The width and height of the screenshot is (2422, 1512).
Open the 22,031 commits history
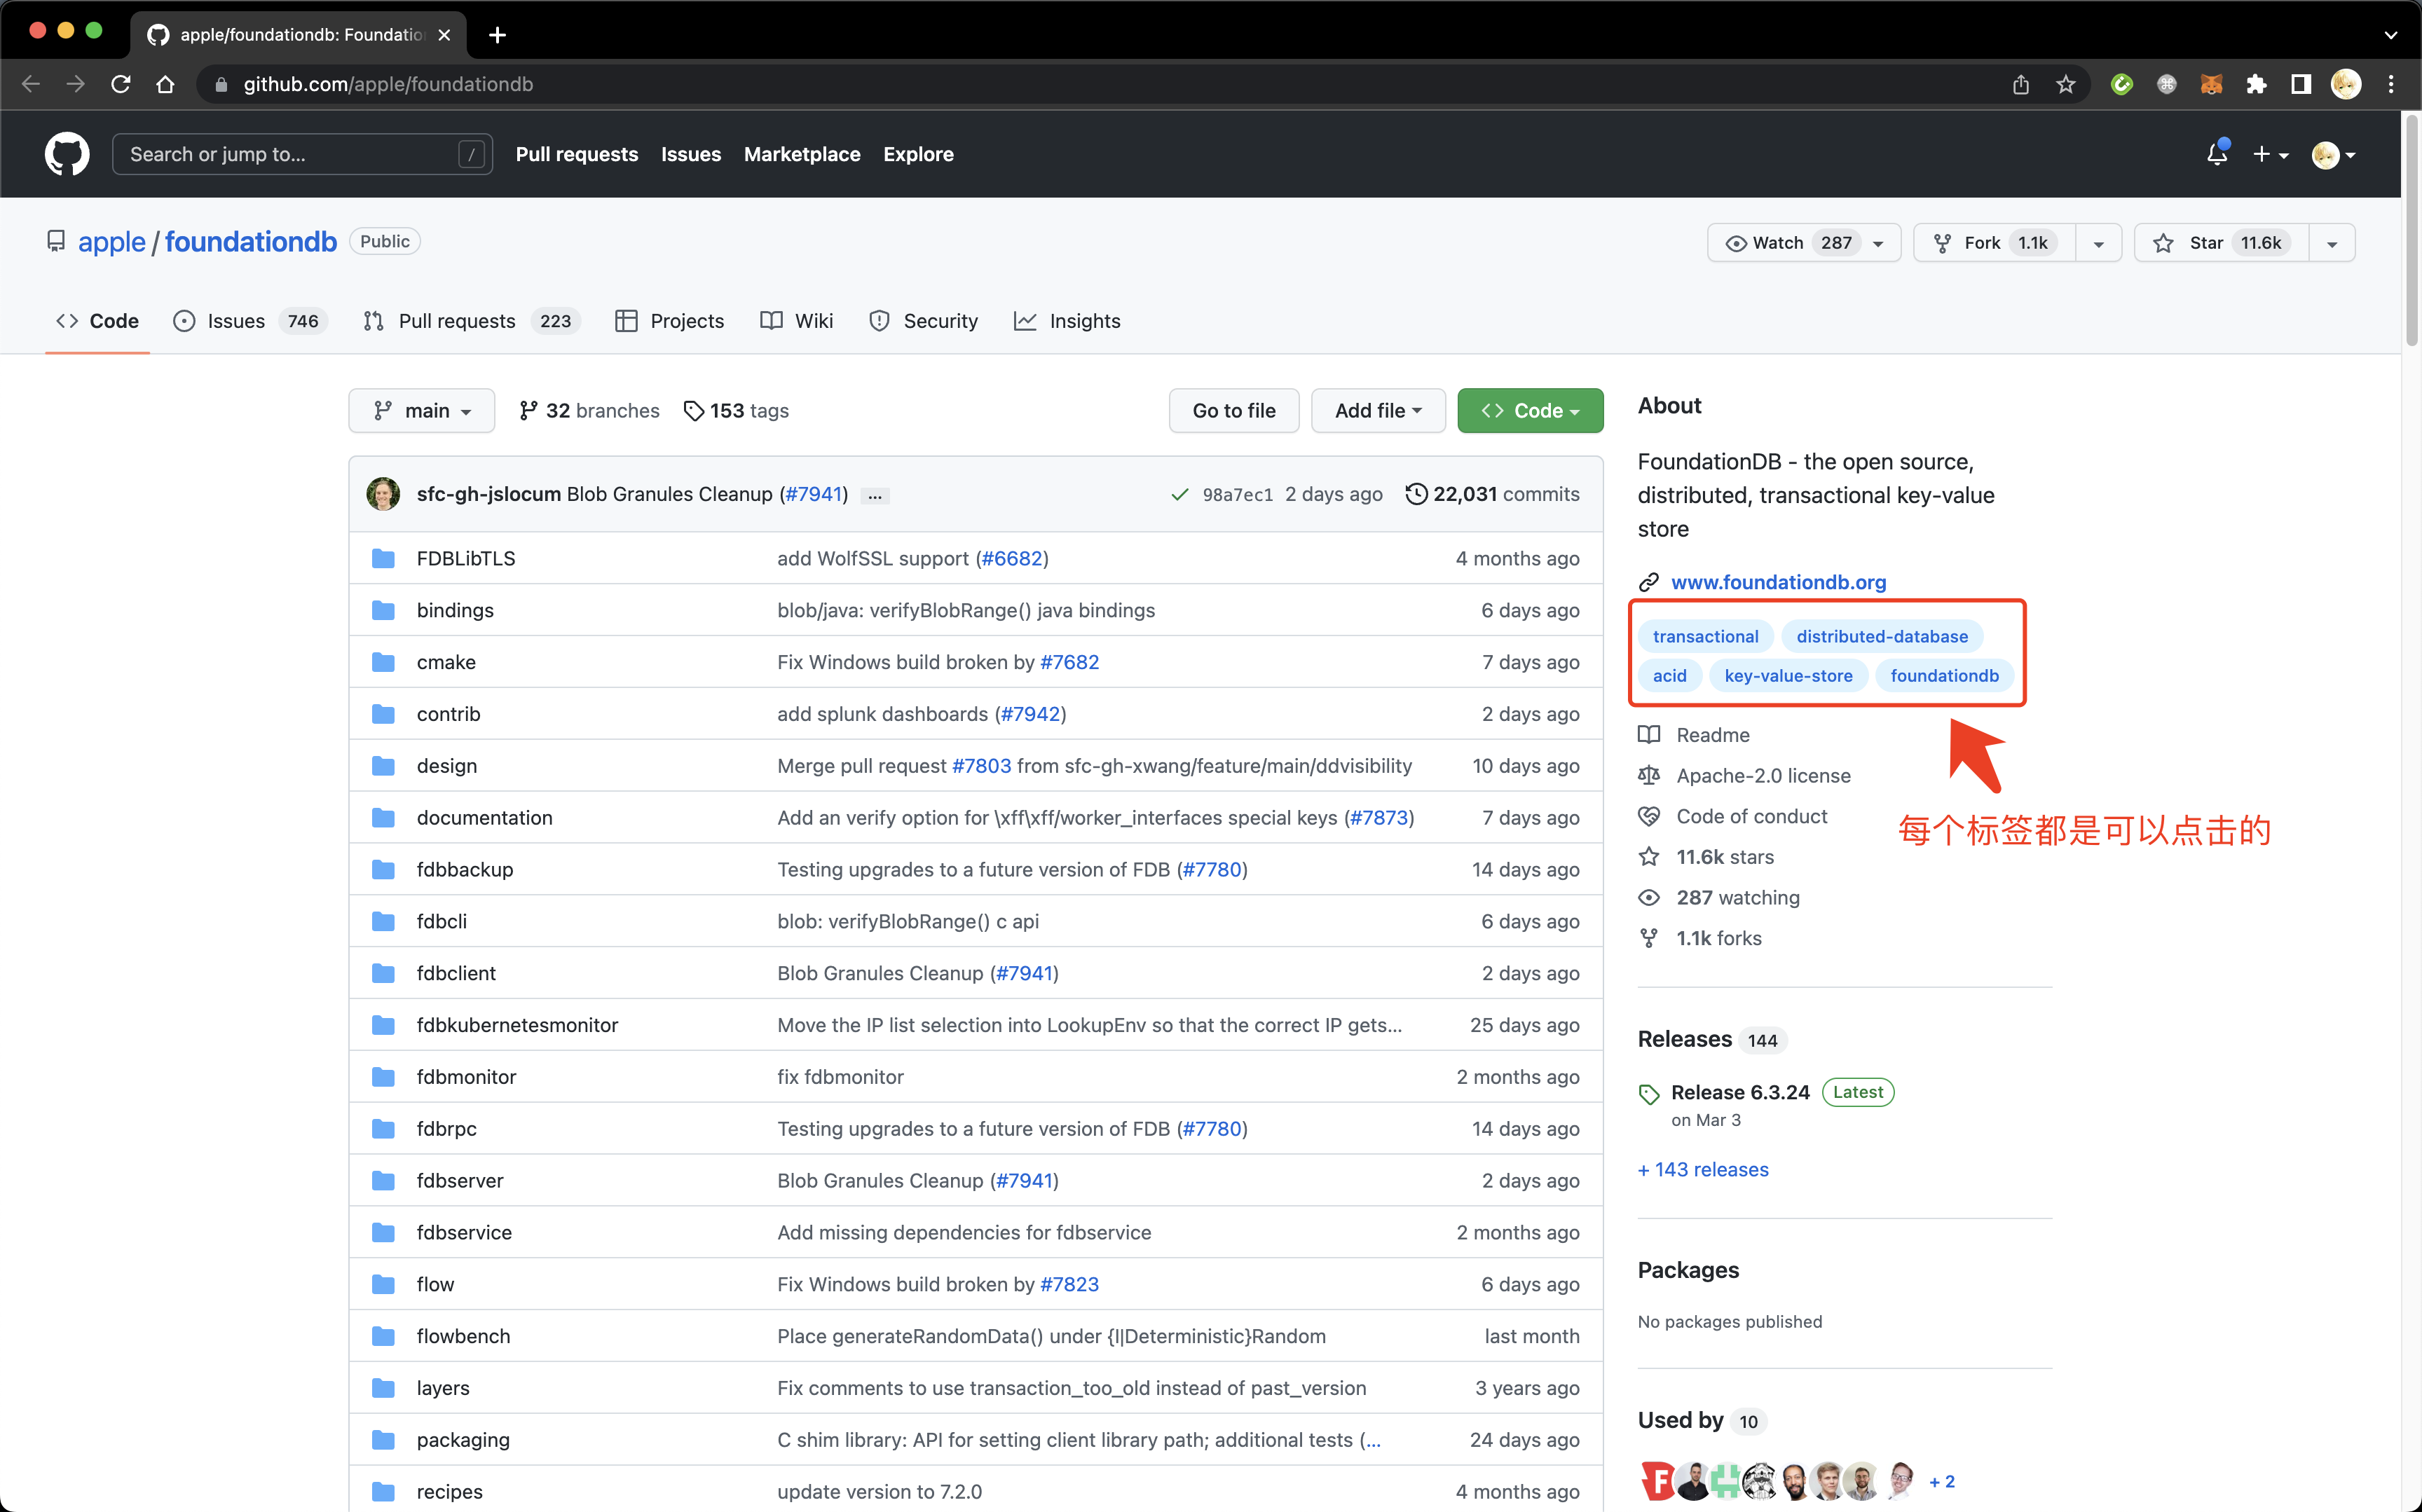click(x=1492, y=494)
